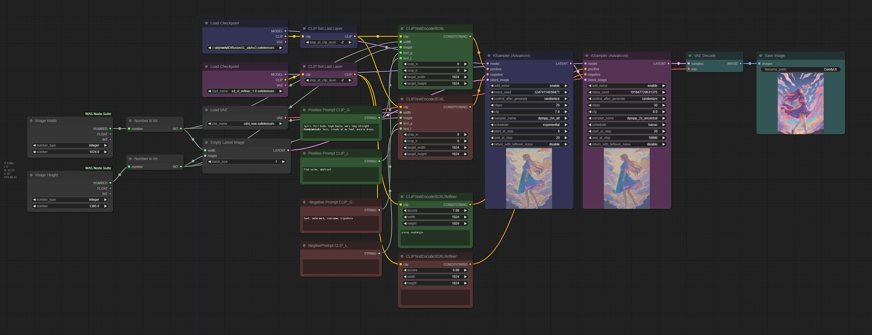Toggle return_with_leftover_noise on the right KSampler

click(626, 144)
